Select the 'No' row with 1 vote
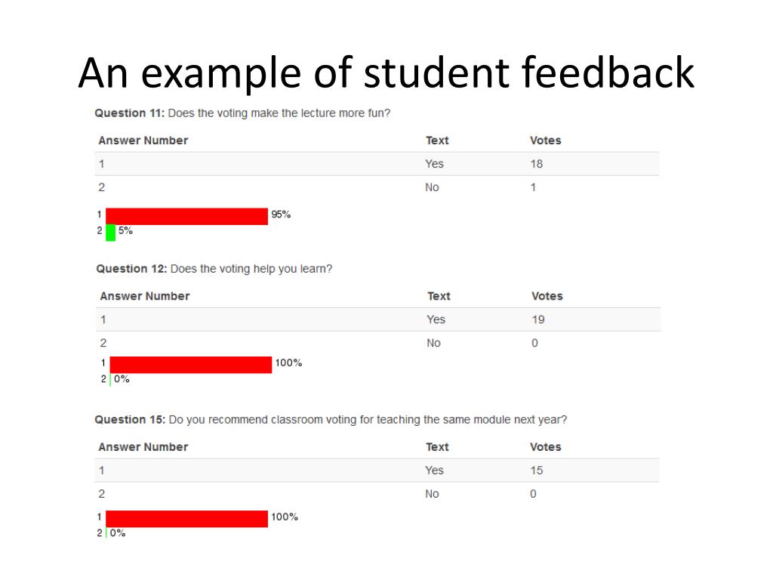This screenshot has height=580, width=773. 377,187
